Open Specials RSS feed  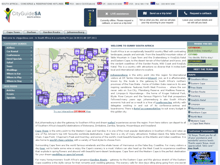click(19, 98)
